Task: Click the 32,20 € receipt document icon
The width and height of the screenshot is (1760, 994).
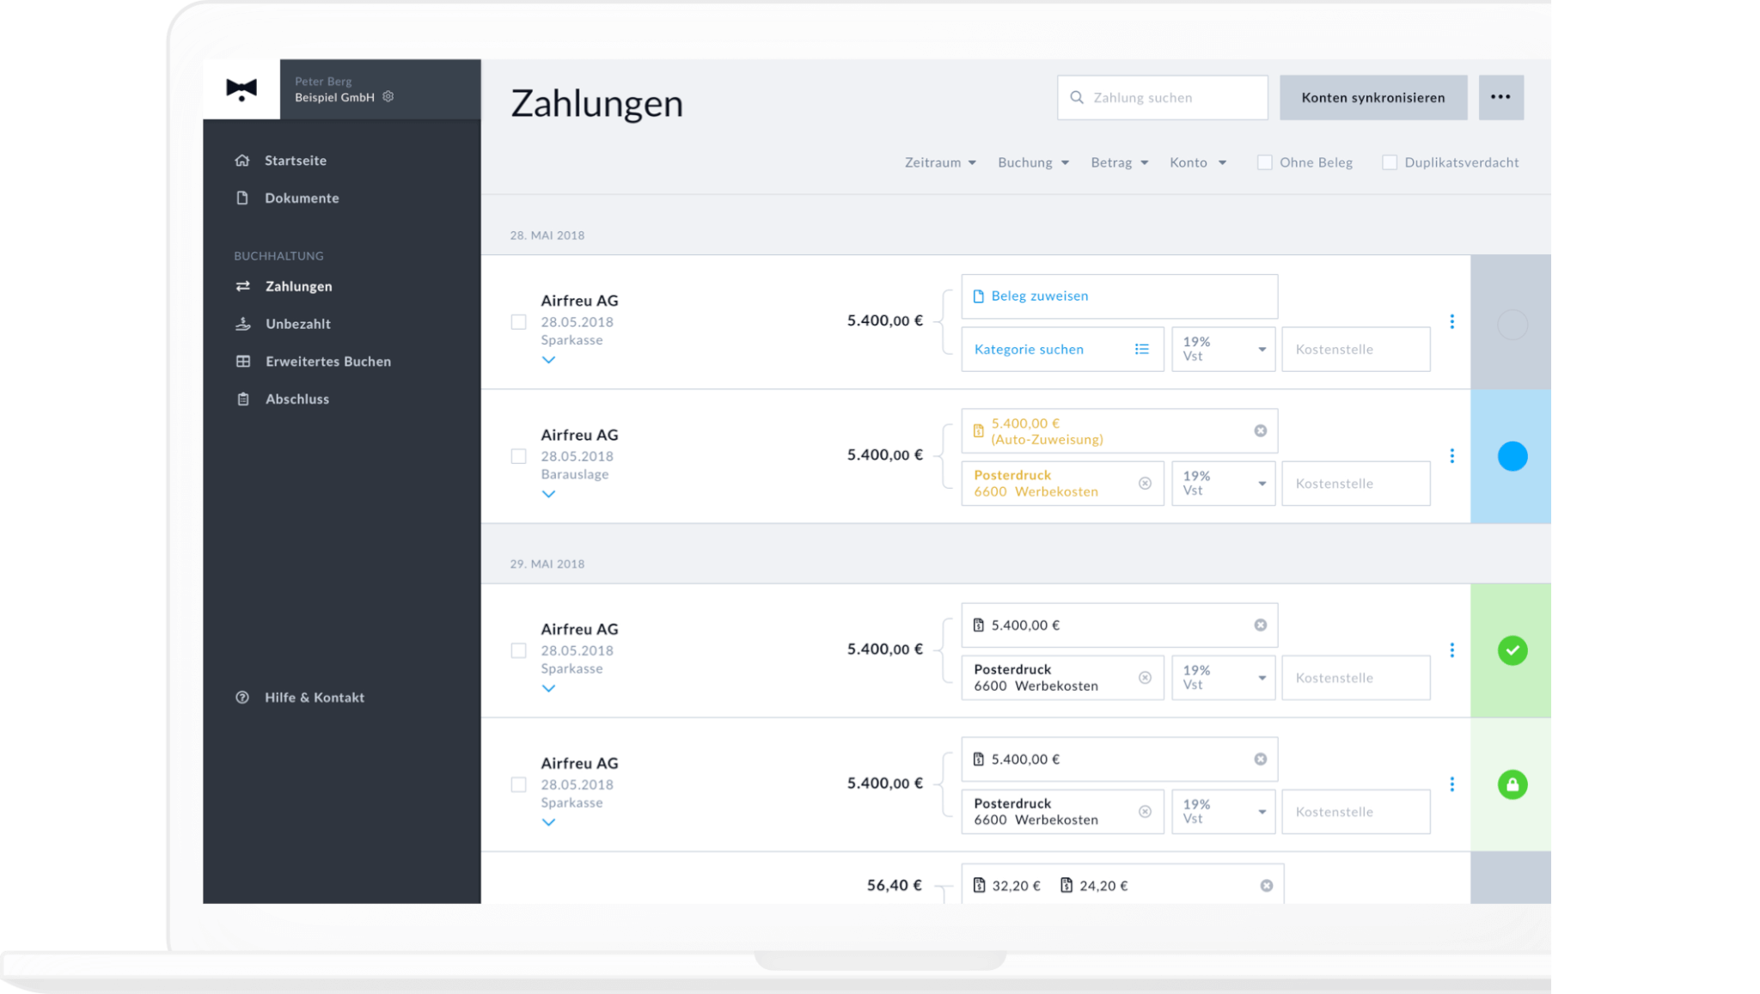Action: click(x=979, y=886)
